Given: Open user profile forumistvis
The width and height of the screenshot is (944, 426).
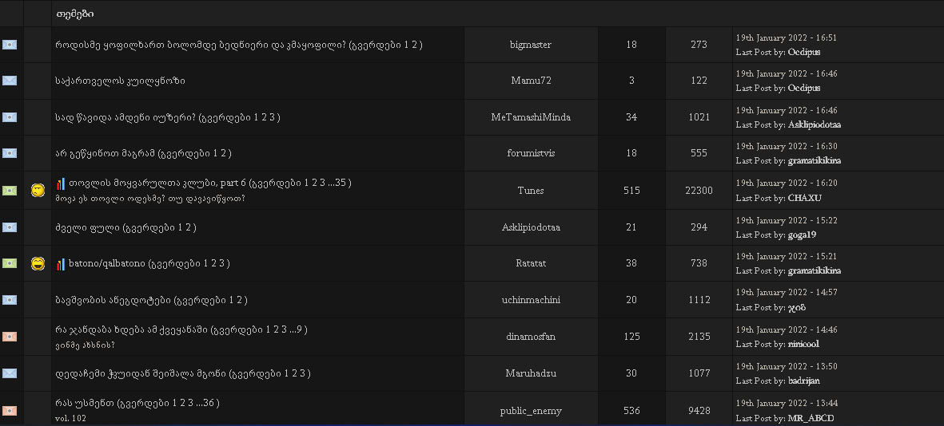Looking at the screenshot, I should point(531,153).
